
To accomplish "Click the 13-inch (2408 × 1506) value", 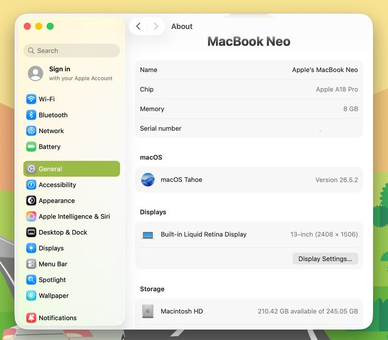I will (324, 234).
